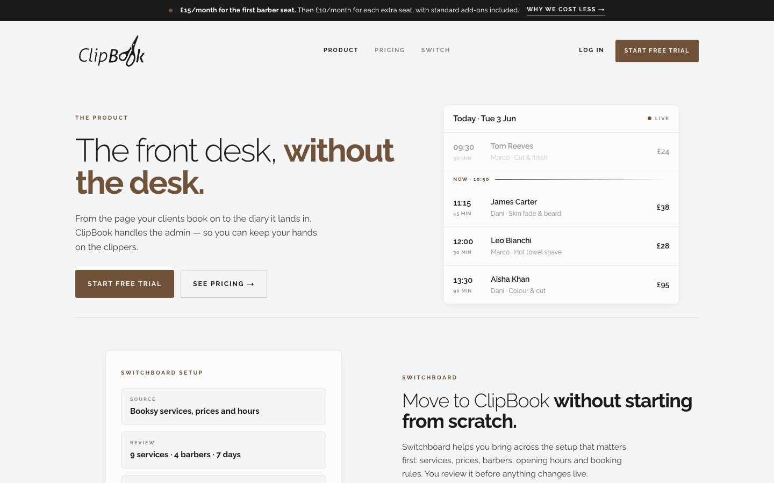The height and width of the screenshot is (483, 774).
Task: Open Review: 9 services card
Action: pos(224,450)
